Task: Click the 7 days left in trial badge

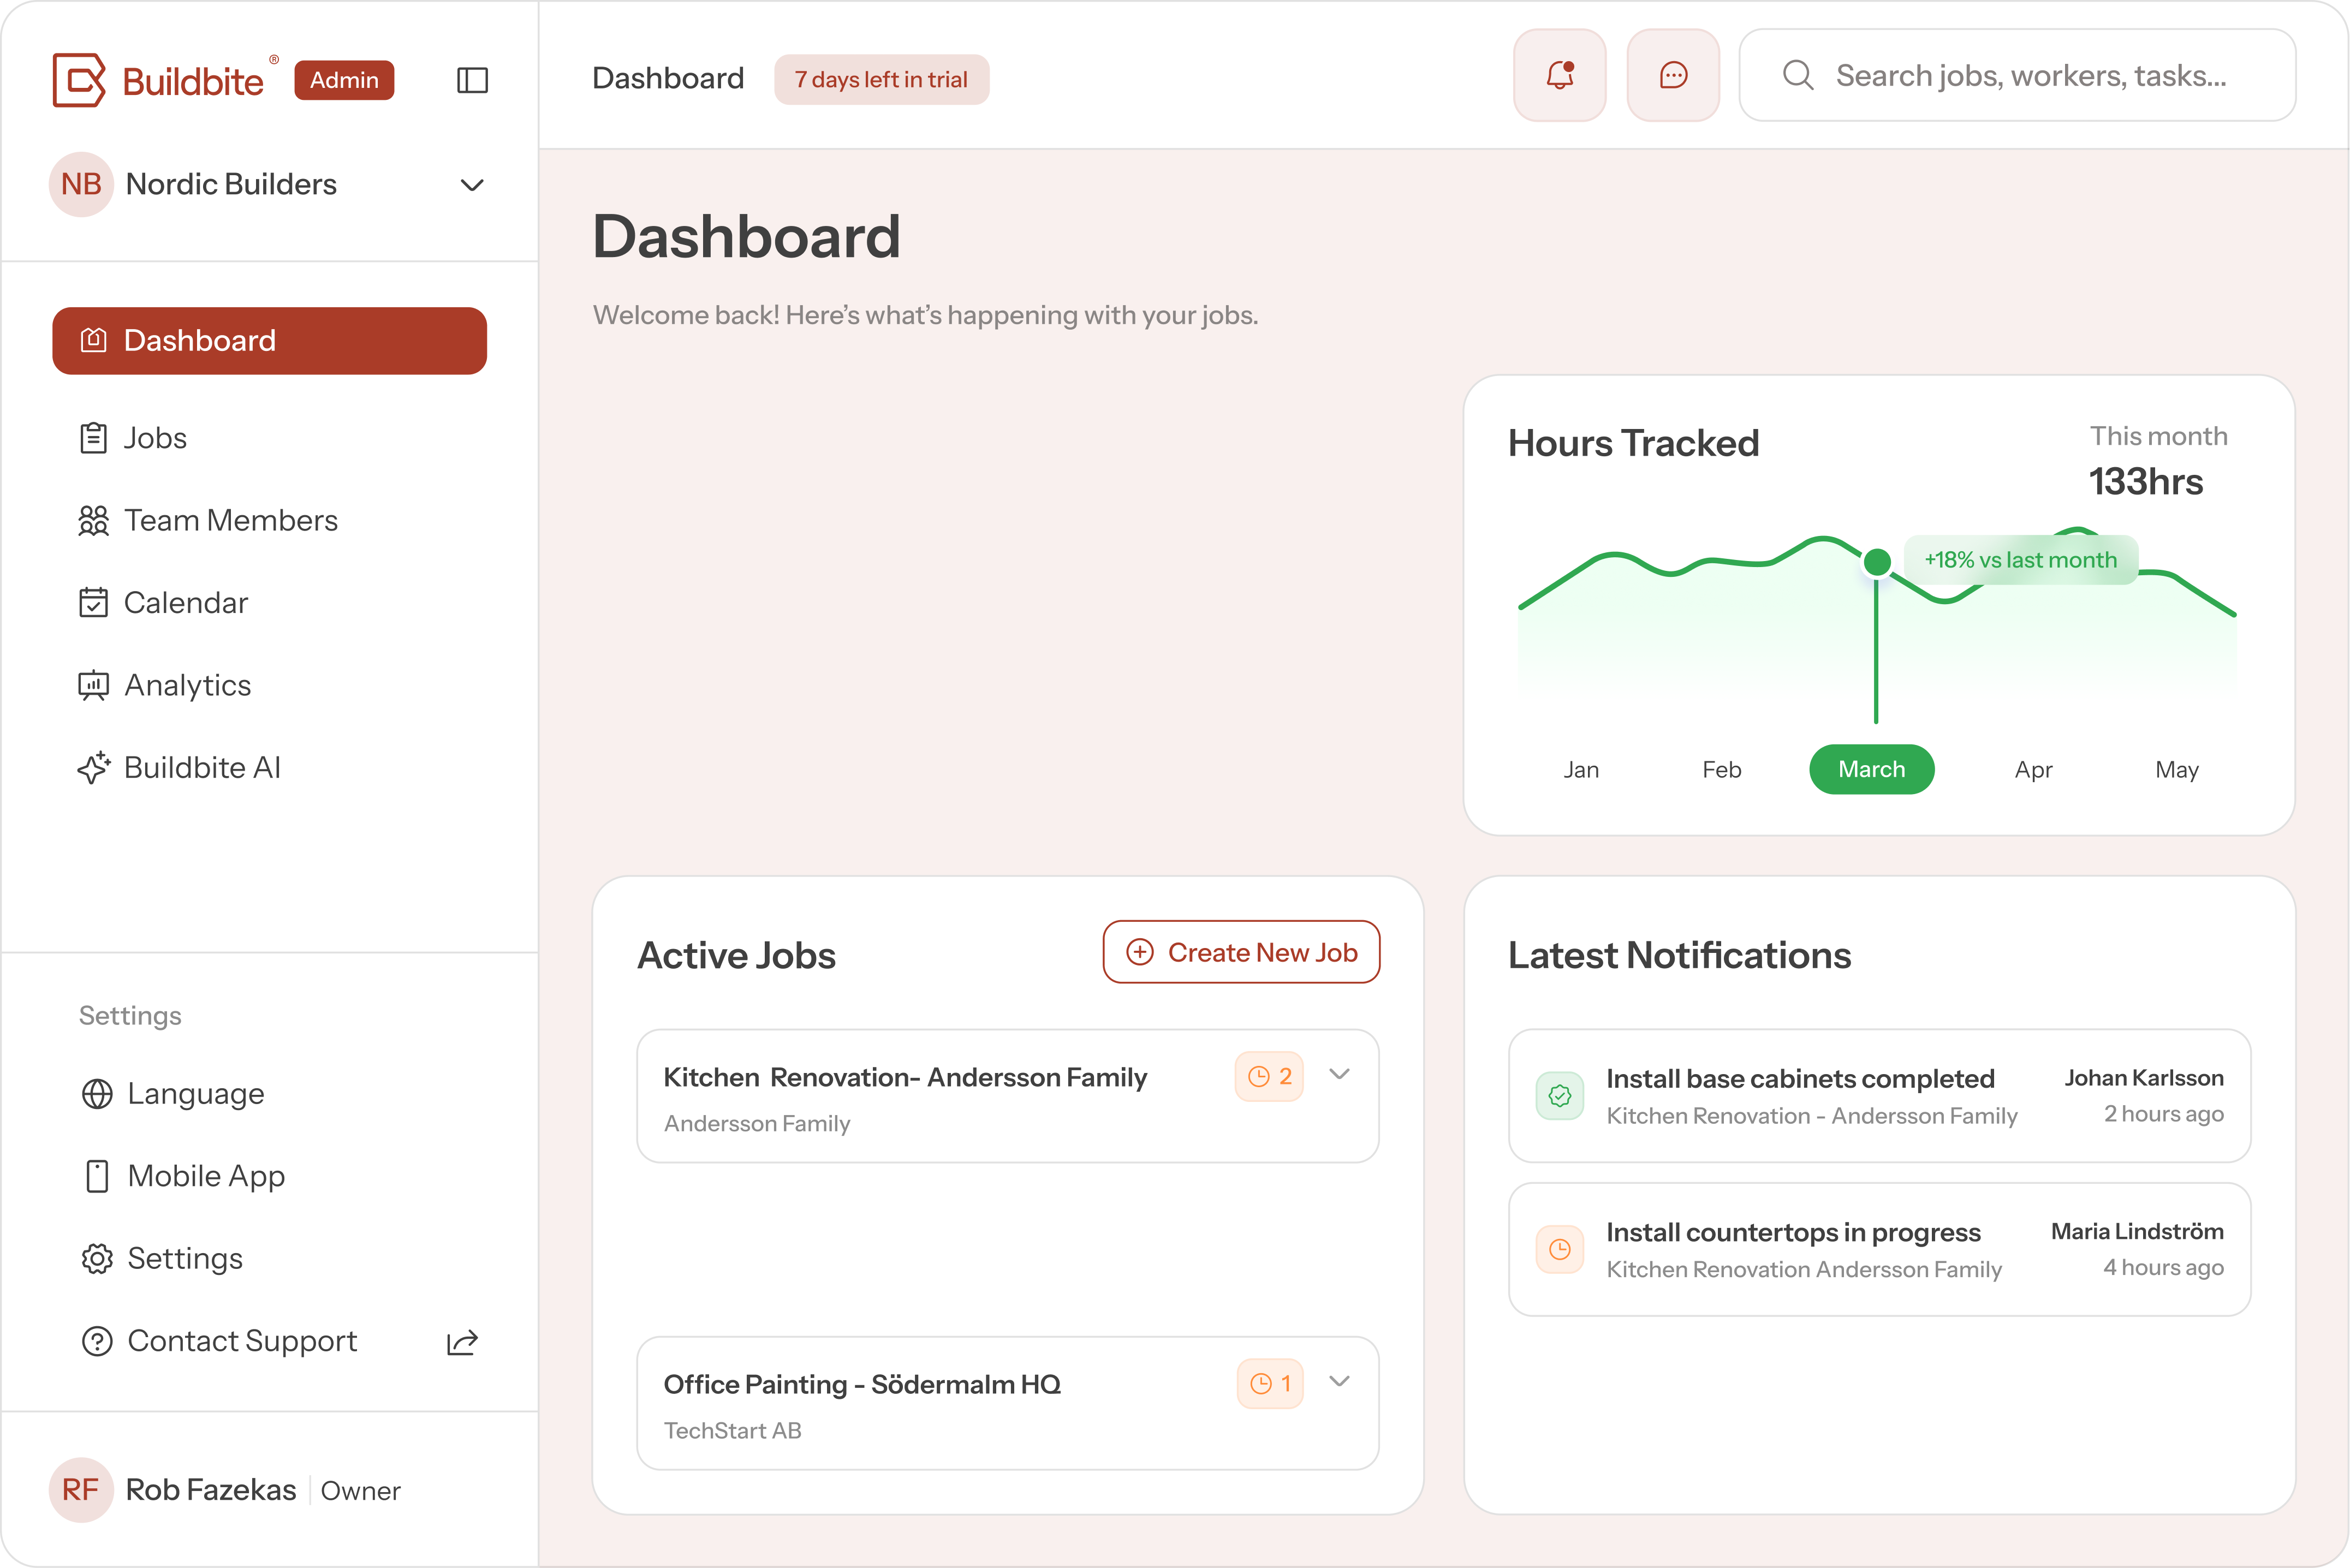Action: (881, 79)
